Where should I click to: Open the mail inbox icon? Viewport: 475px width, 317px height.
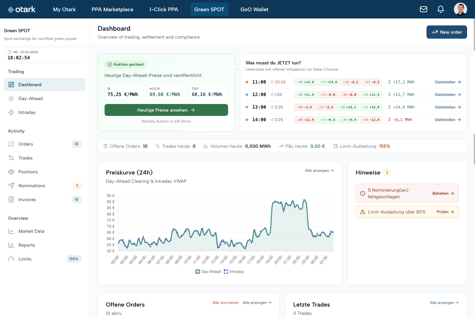424,9
